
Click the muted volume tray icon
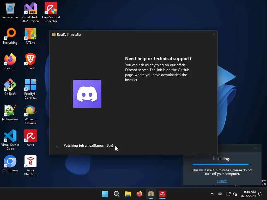(x=235, y=194)
